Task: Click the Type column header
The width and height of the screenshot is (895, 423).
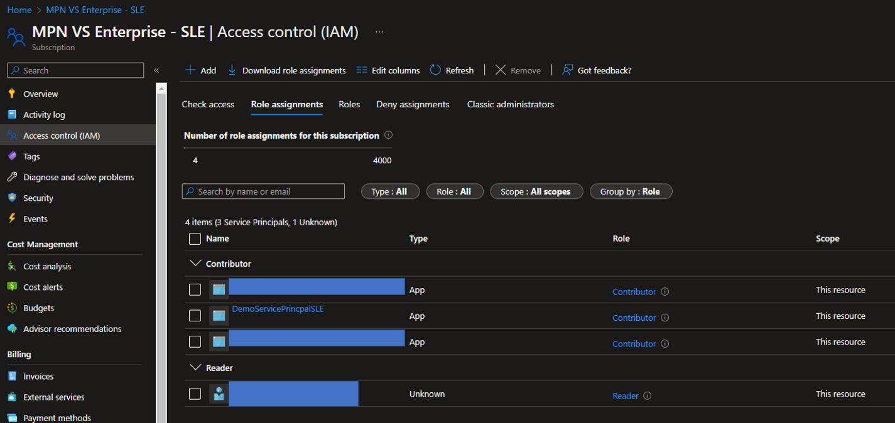Action: (x=418, y=238)
